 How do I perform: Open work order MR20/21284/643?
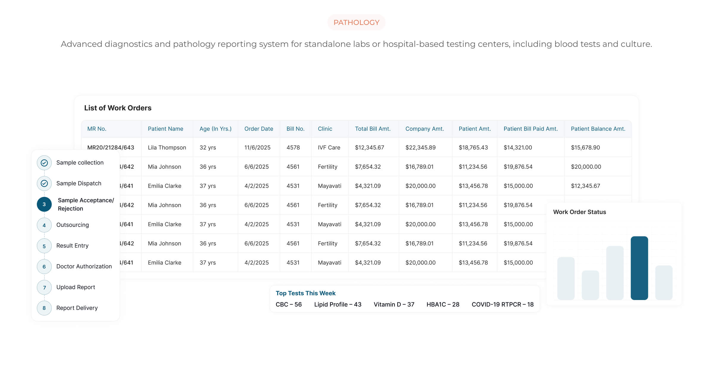coord(111,147)
